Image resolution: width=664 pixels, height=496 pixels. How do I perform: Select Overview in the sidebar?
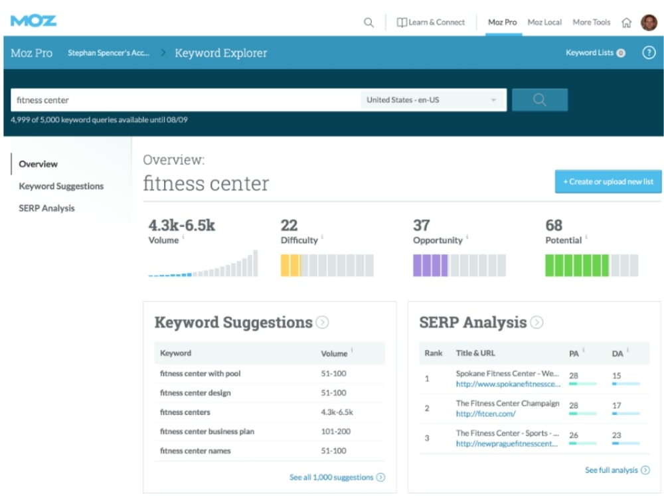(x=38, y=164)
